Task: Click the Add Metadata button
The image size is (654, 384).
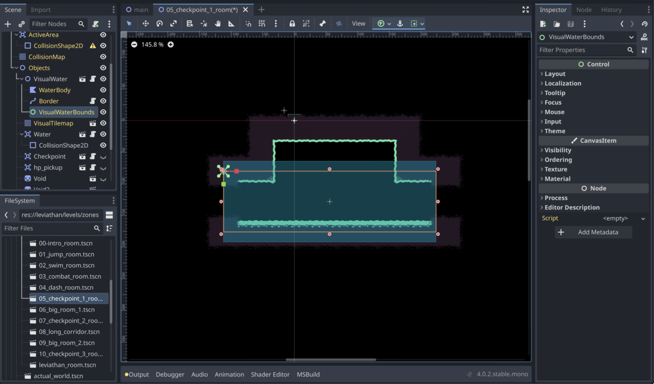Action: tap(593, 232)
